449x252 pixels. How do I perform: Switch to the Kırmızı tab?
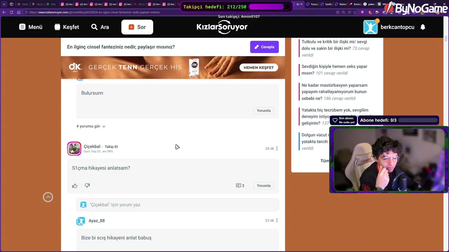[x=355, y=4]
